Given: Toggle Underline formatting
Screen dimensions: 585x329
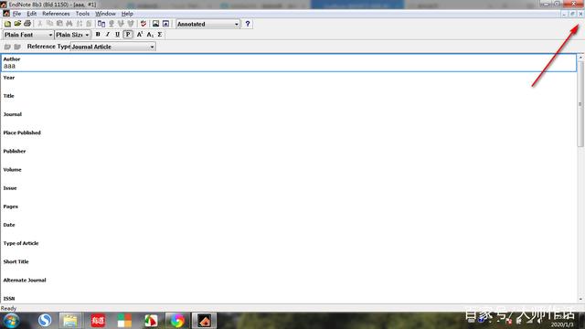Looking at the screenshot, I should click(x=117, y=35).
